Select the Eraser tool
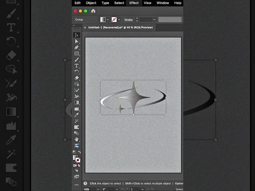Image resolution: width=255 pixels, height=191 pixels. tap(76, 78)
